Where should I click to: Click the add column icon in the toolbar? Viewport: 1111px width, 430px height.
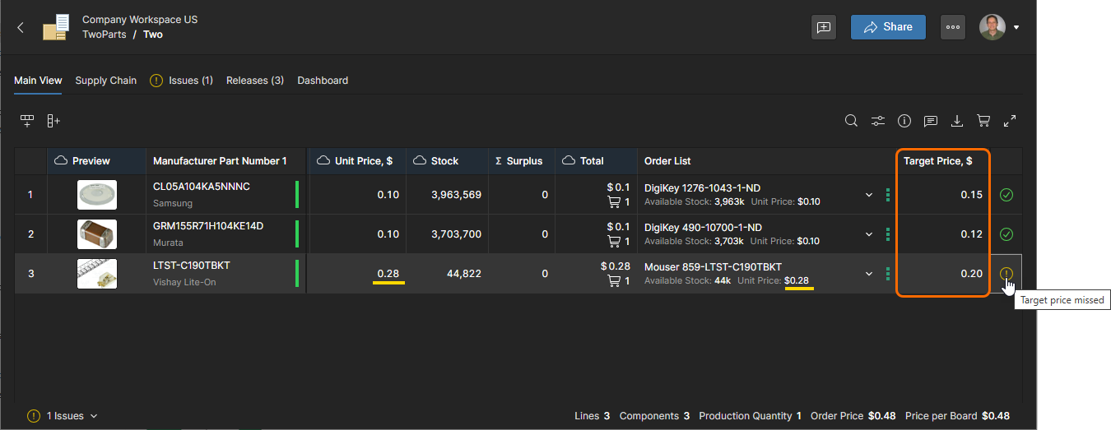click(x=53, y=121)
